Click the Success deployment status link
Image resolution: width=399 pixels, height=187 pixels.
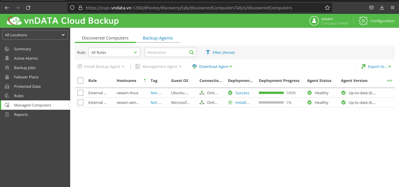click(242, 93)
